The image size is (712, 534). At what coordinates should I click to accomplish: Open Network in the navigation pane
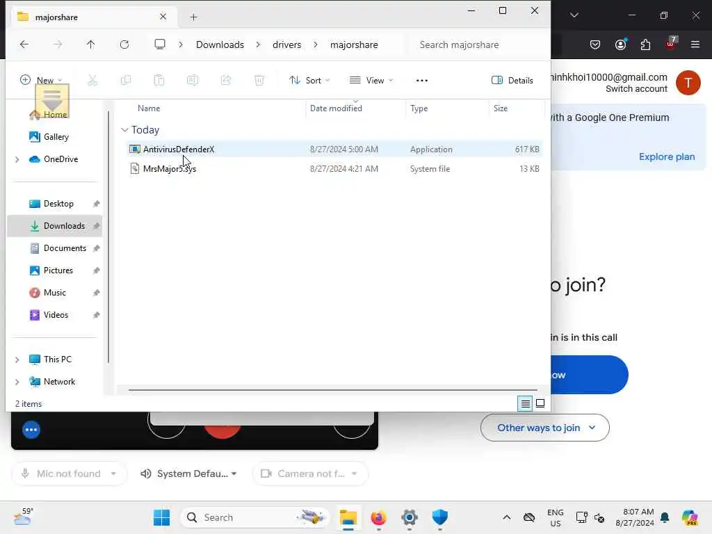59,382
